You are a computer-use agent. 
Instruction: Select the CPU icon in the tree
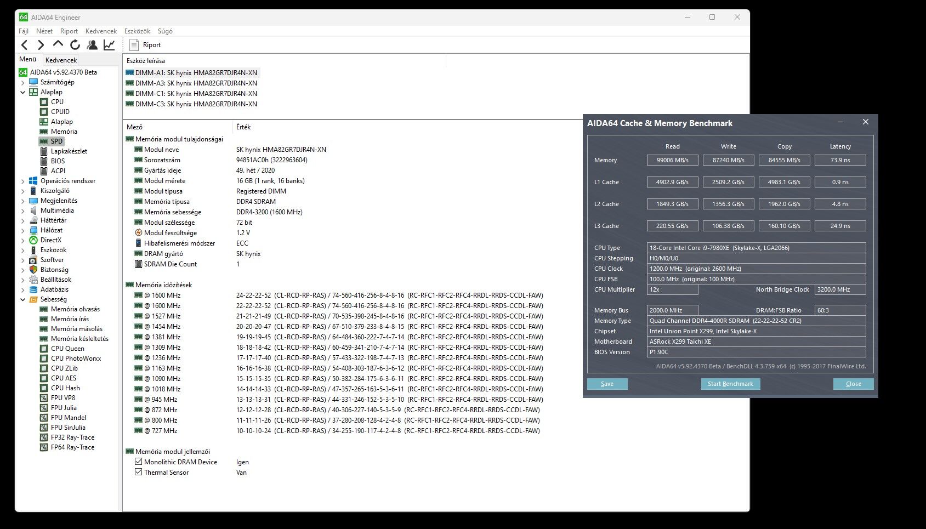(x=44, y=102)
